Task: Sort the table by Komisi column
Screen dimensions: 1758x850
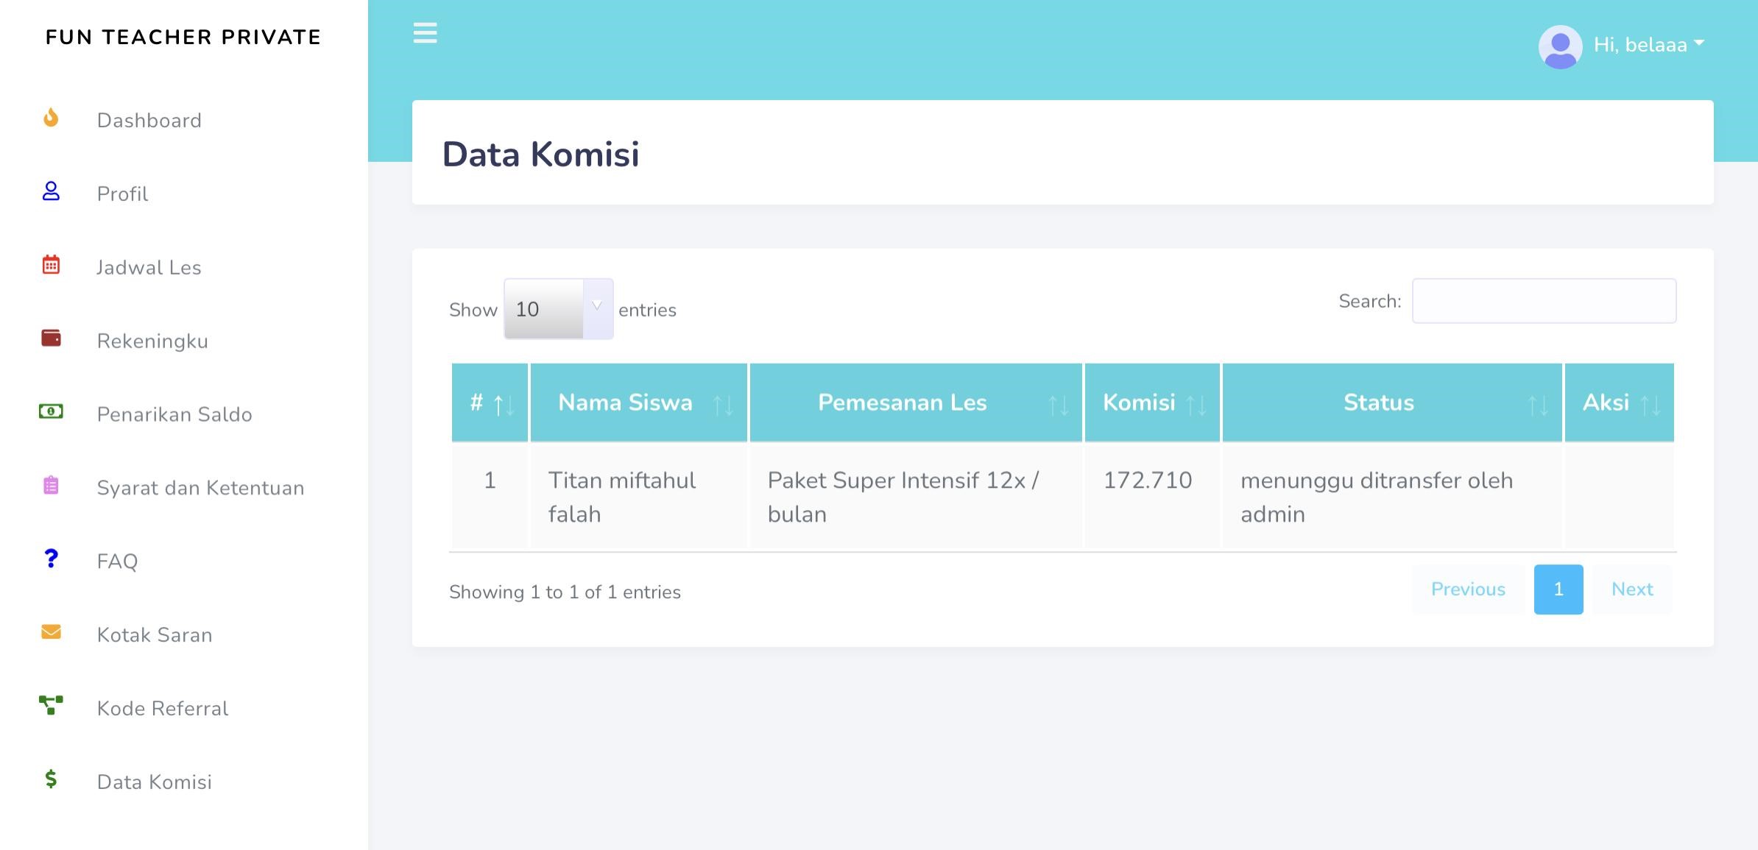Action: [x=1152, y=403]
